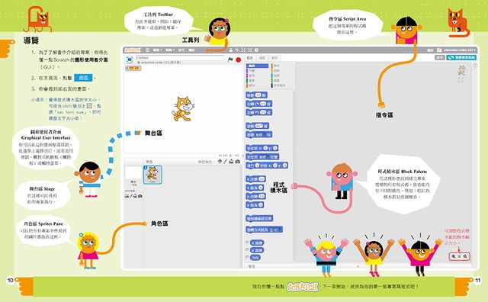
Task: Click camera icon for new sprite
Action: point(238,162)
